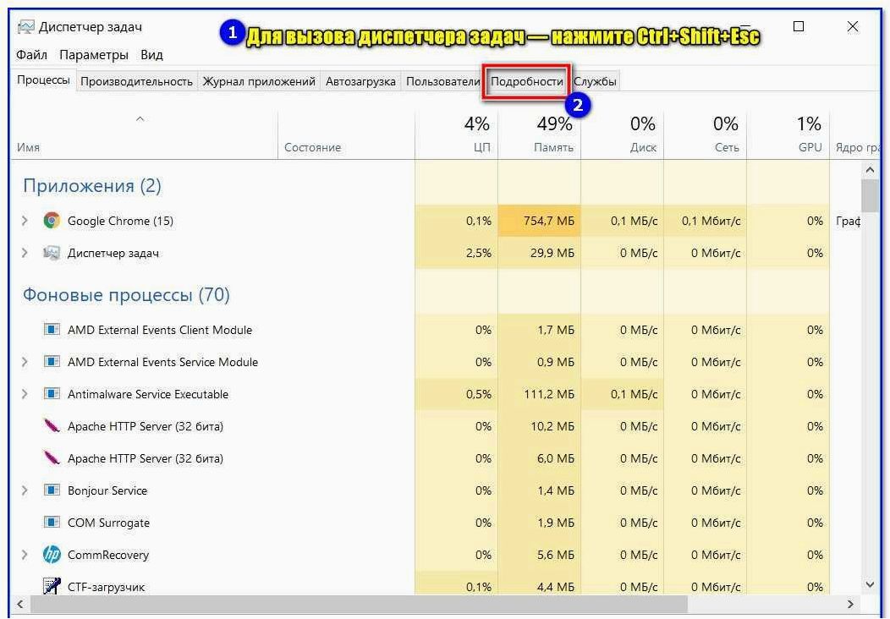Open the Параметры menu
The width and height of the screenshot is (890, 619).
94,55
